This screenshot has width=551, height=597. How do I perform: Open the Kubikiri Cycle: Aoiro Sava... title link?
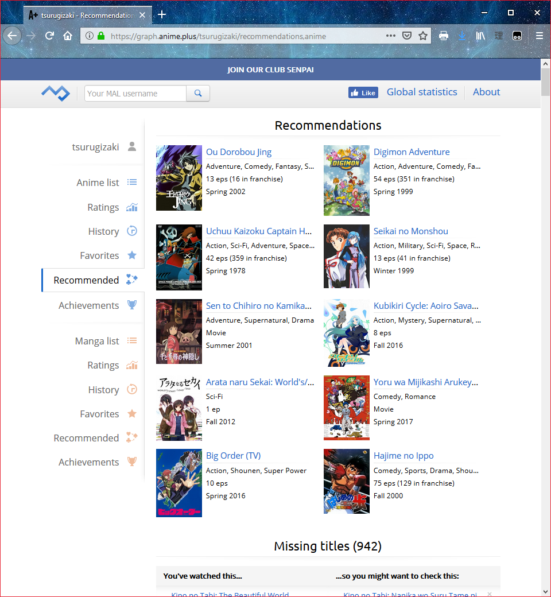point(426,306)
